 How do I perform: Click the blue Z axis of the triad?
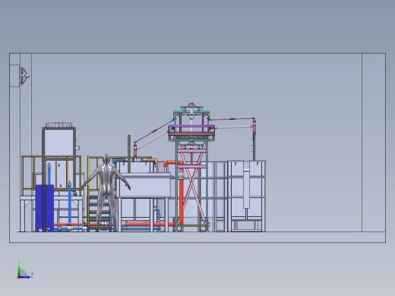tap(25, 277)
